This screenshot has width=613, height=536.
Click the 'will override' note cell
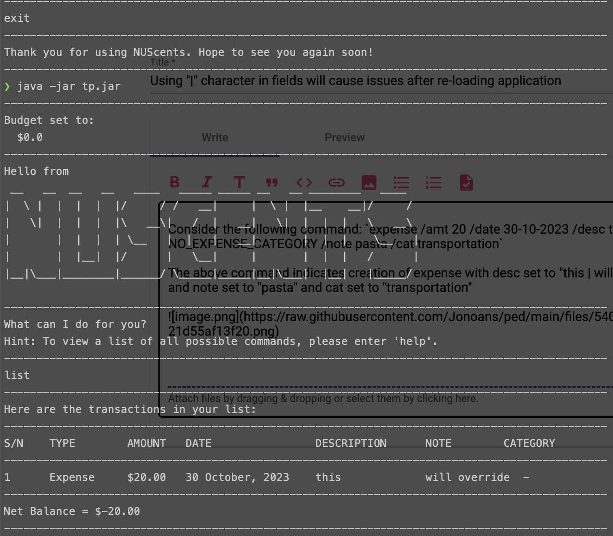click(x=467, y=477)
